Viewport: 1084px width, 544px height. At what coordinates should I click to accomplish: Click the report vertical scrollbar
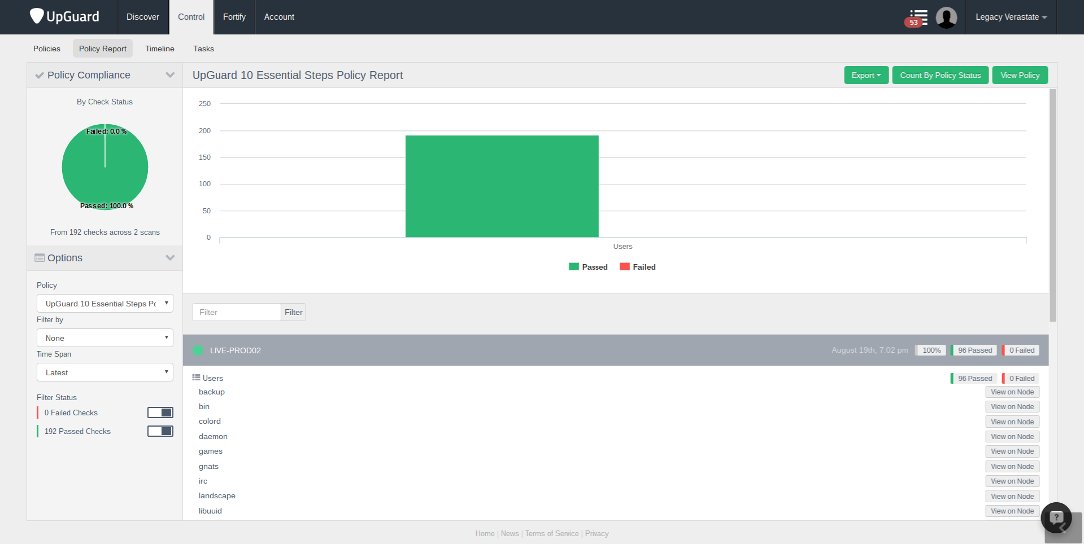coord(1053,205)
